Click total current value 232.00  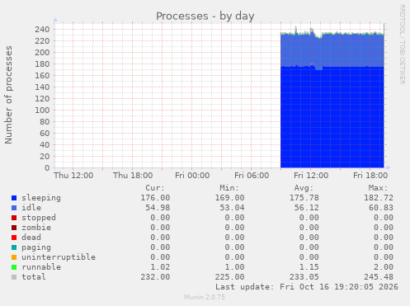click(155, 277)
